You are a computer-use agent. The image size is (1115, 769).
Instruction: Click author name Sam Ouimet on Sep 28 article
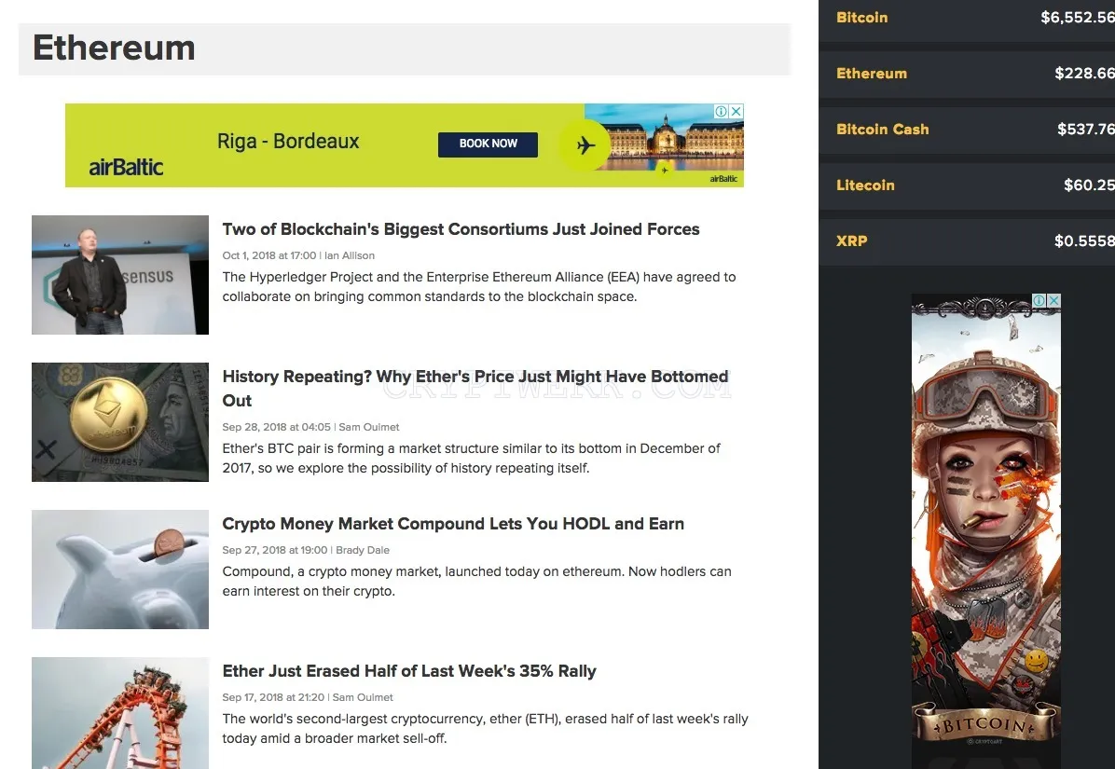369,427
